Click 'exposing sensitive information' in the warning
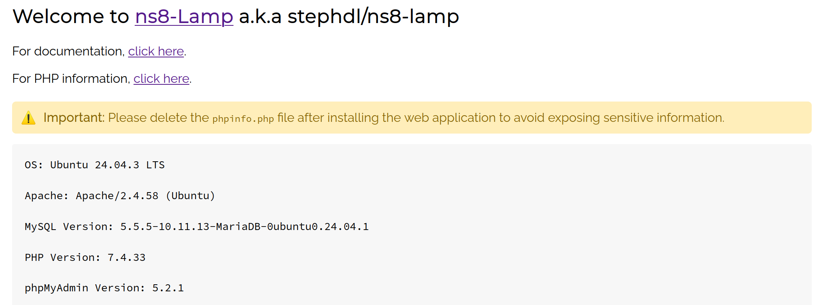 636,118
